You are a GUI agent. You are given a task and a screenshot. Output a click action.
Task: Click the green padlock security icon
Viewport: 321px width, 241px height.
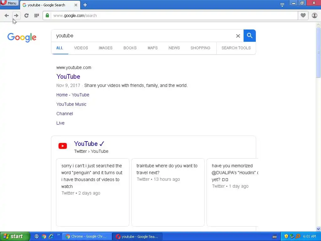pyautogui.click(x=47, y=16)
